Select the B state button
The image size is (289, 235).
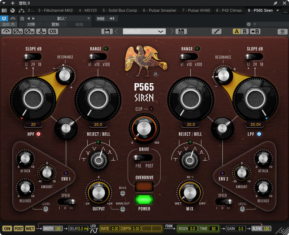coord(245,31)
